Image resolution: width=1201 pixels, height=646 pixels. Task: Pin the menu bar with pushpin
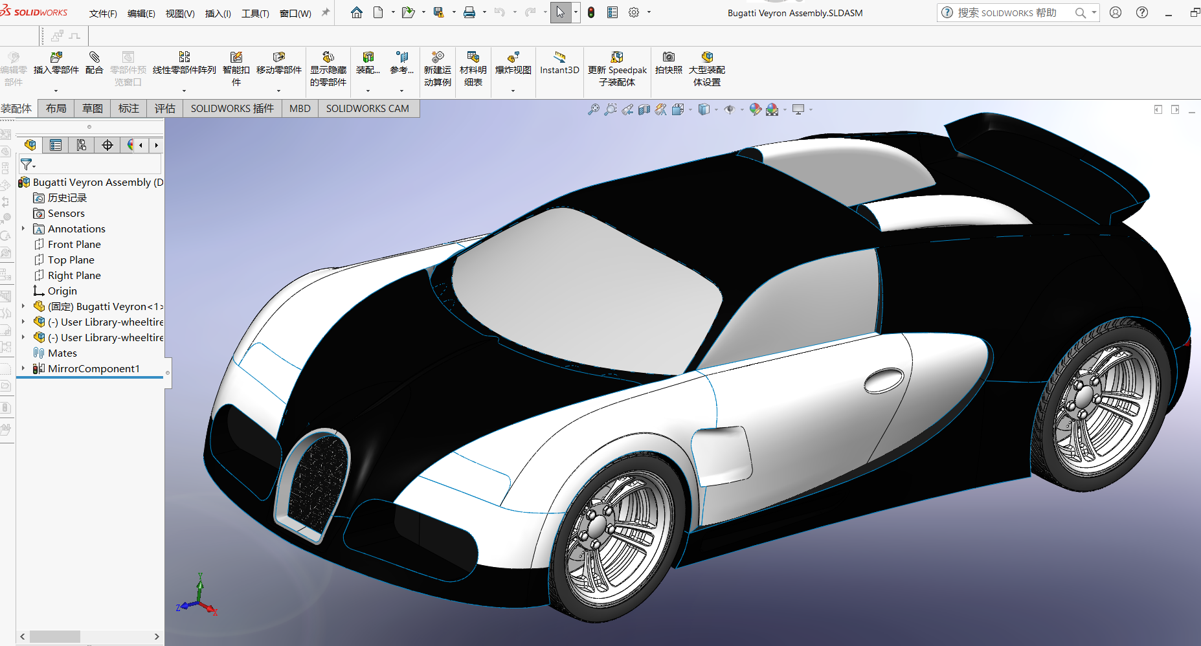pyautogui.click(x=325, y=12)
